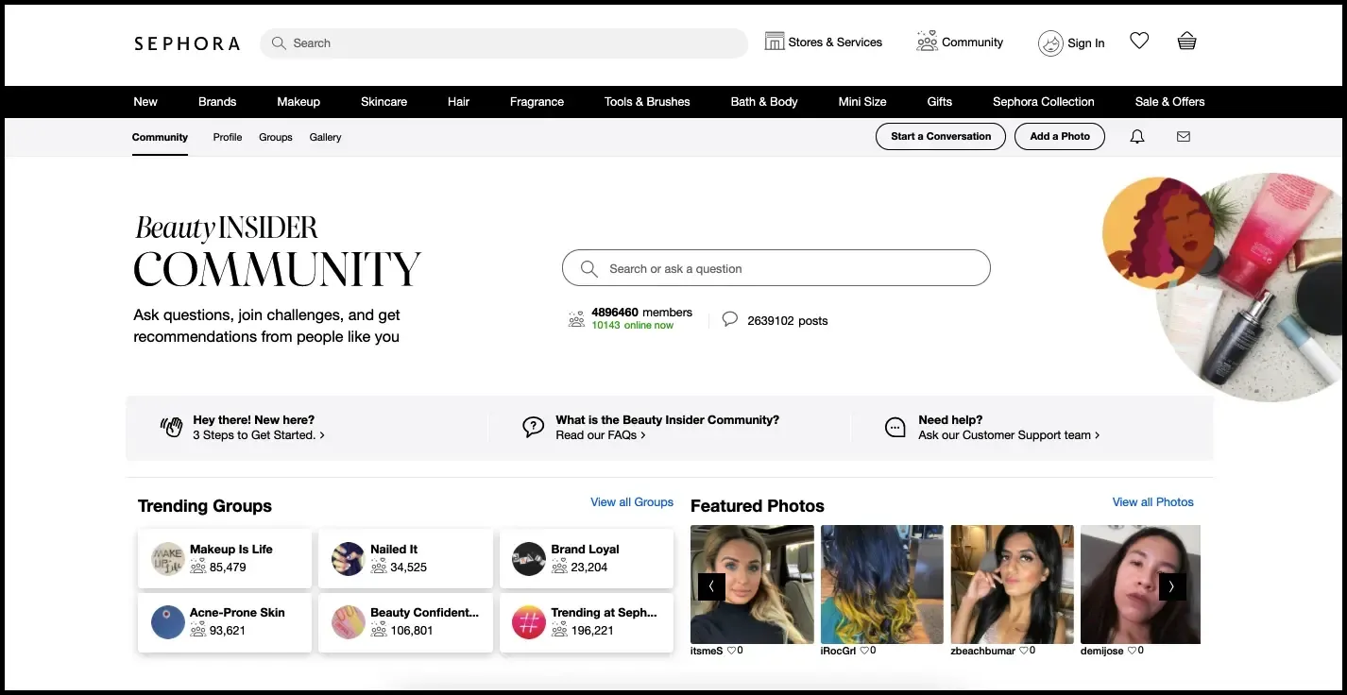
Task: Open the Sale & Offers menu
Action: (x=1170, y=102)
